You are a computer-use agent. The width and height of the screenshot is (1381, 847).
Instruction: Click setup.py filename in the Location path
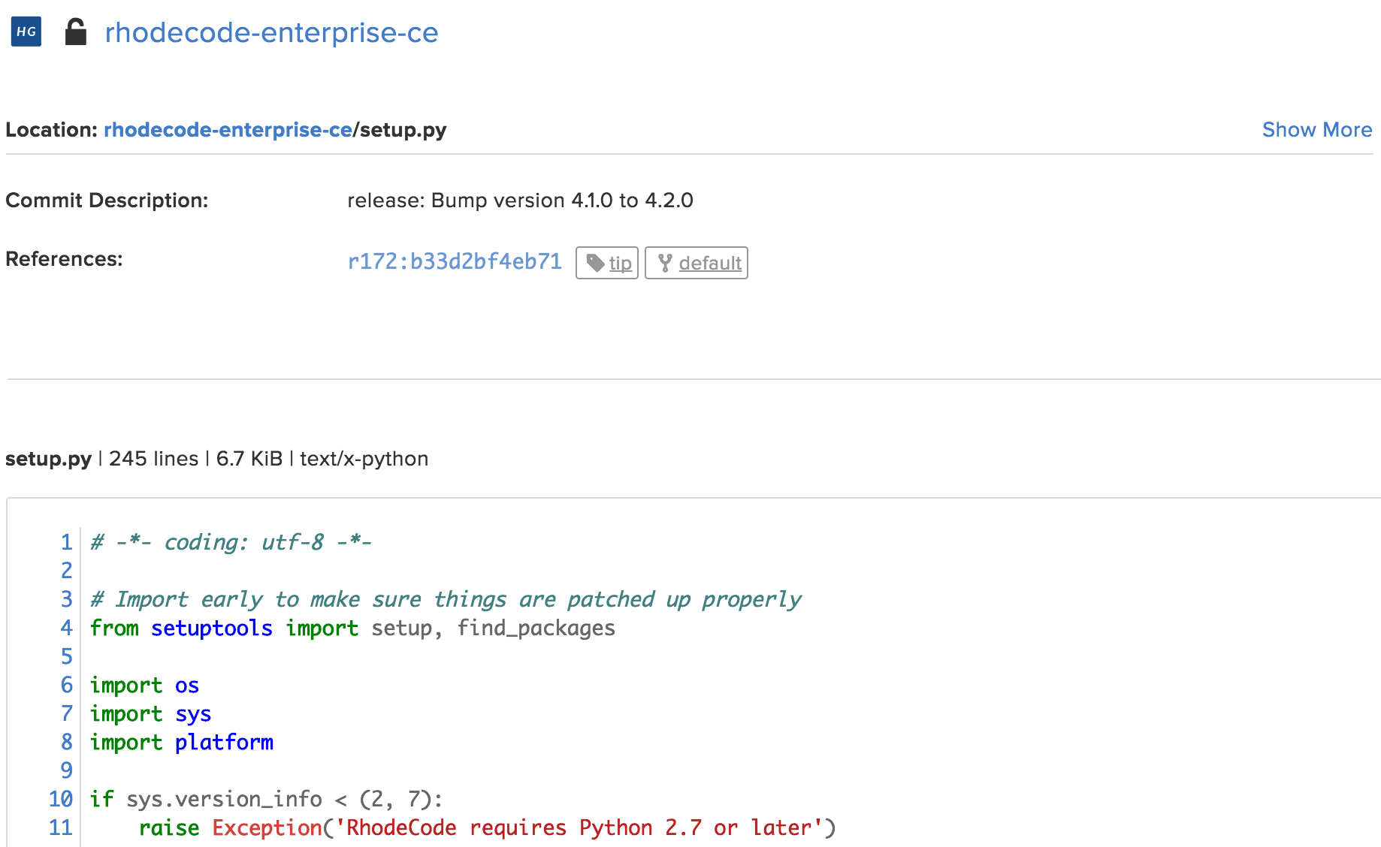pos(403,130)
